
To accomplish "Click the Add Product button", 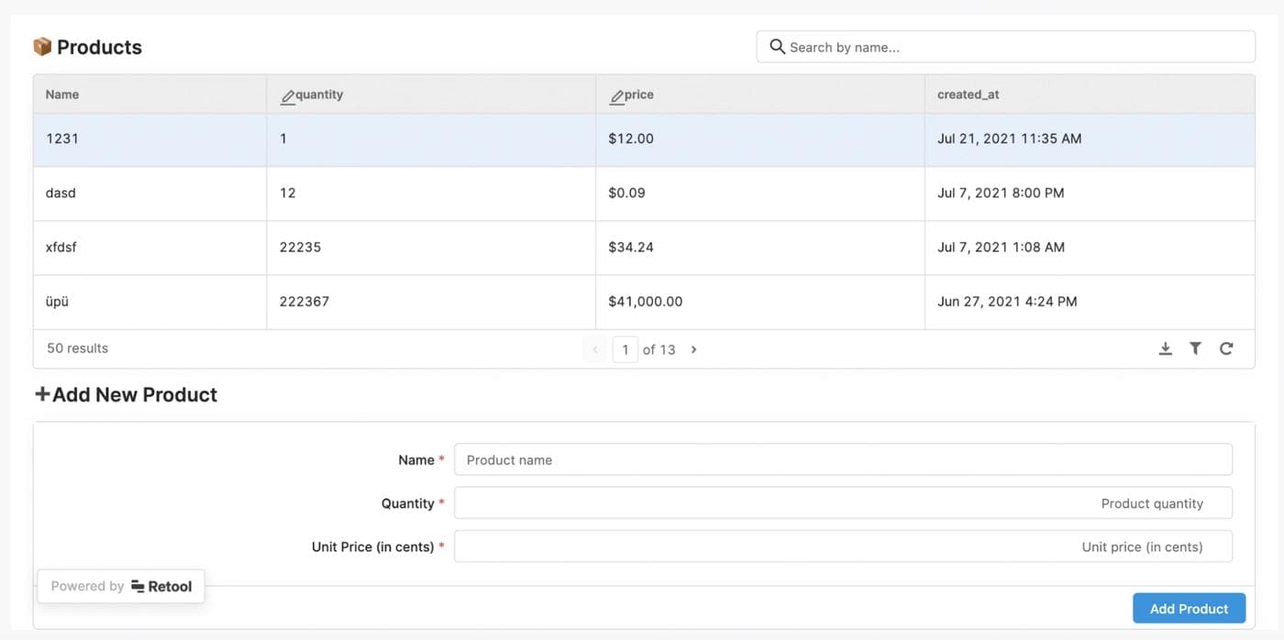I will (1189, 608).
